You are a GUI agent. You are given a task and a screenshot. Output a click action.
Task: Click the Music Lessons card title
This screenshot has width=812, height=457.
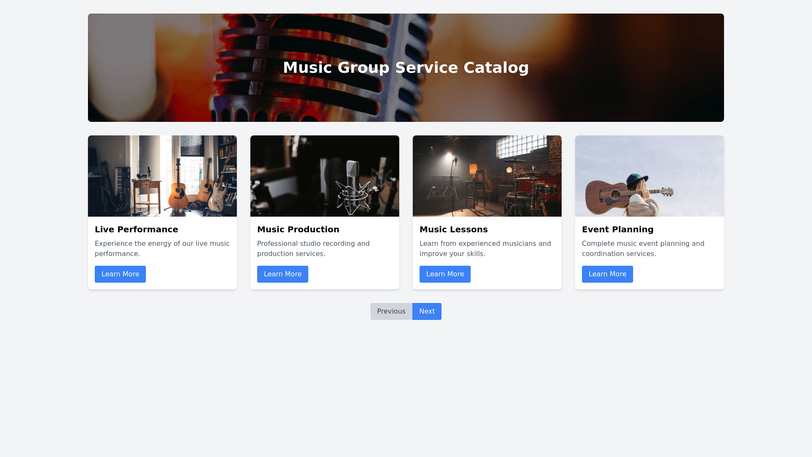click(453, 229)
